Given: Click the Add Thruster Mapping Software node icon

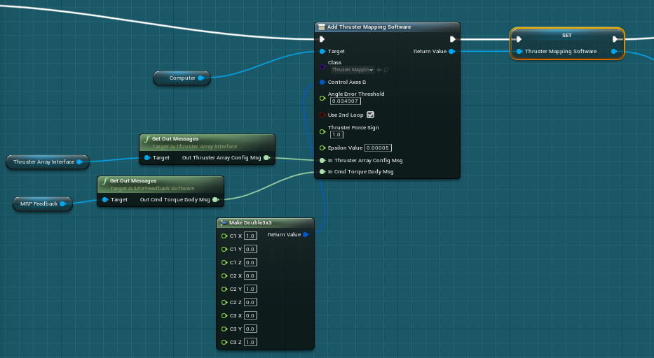Looking at the screenshot, I should coord(322,27).
